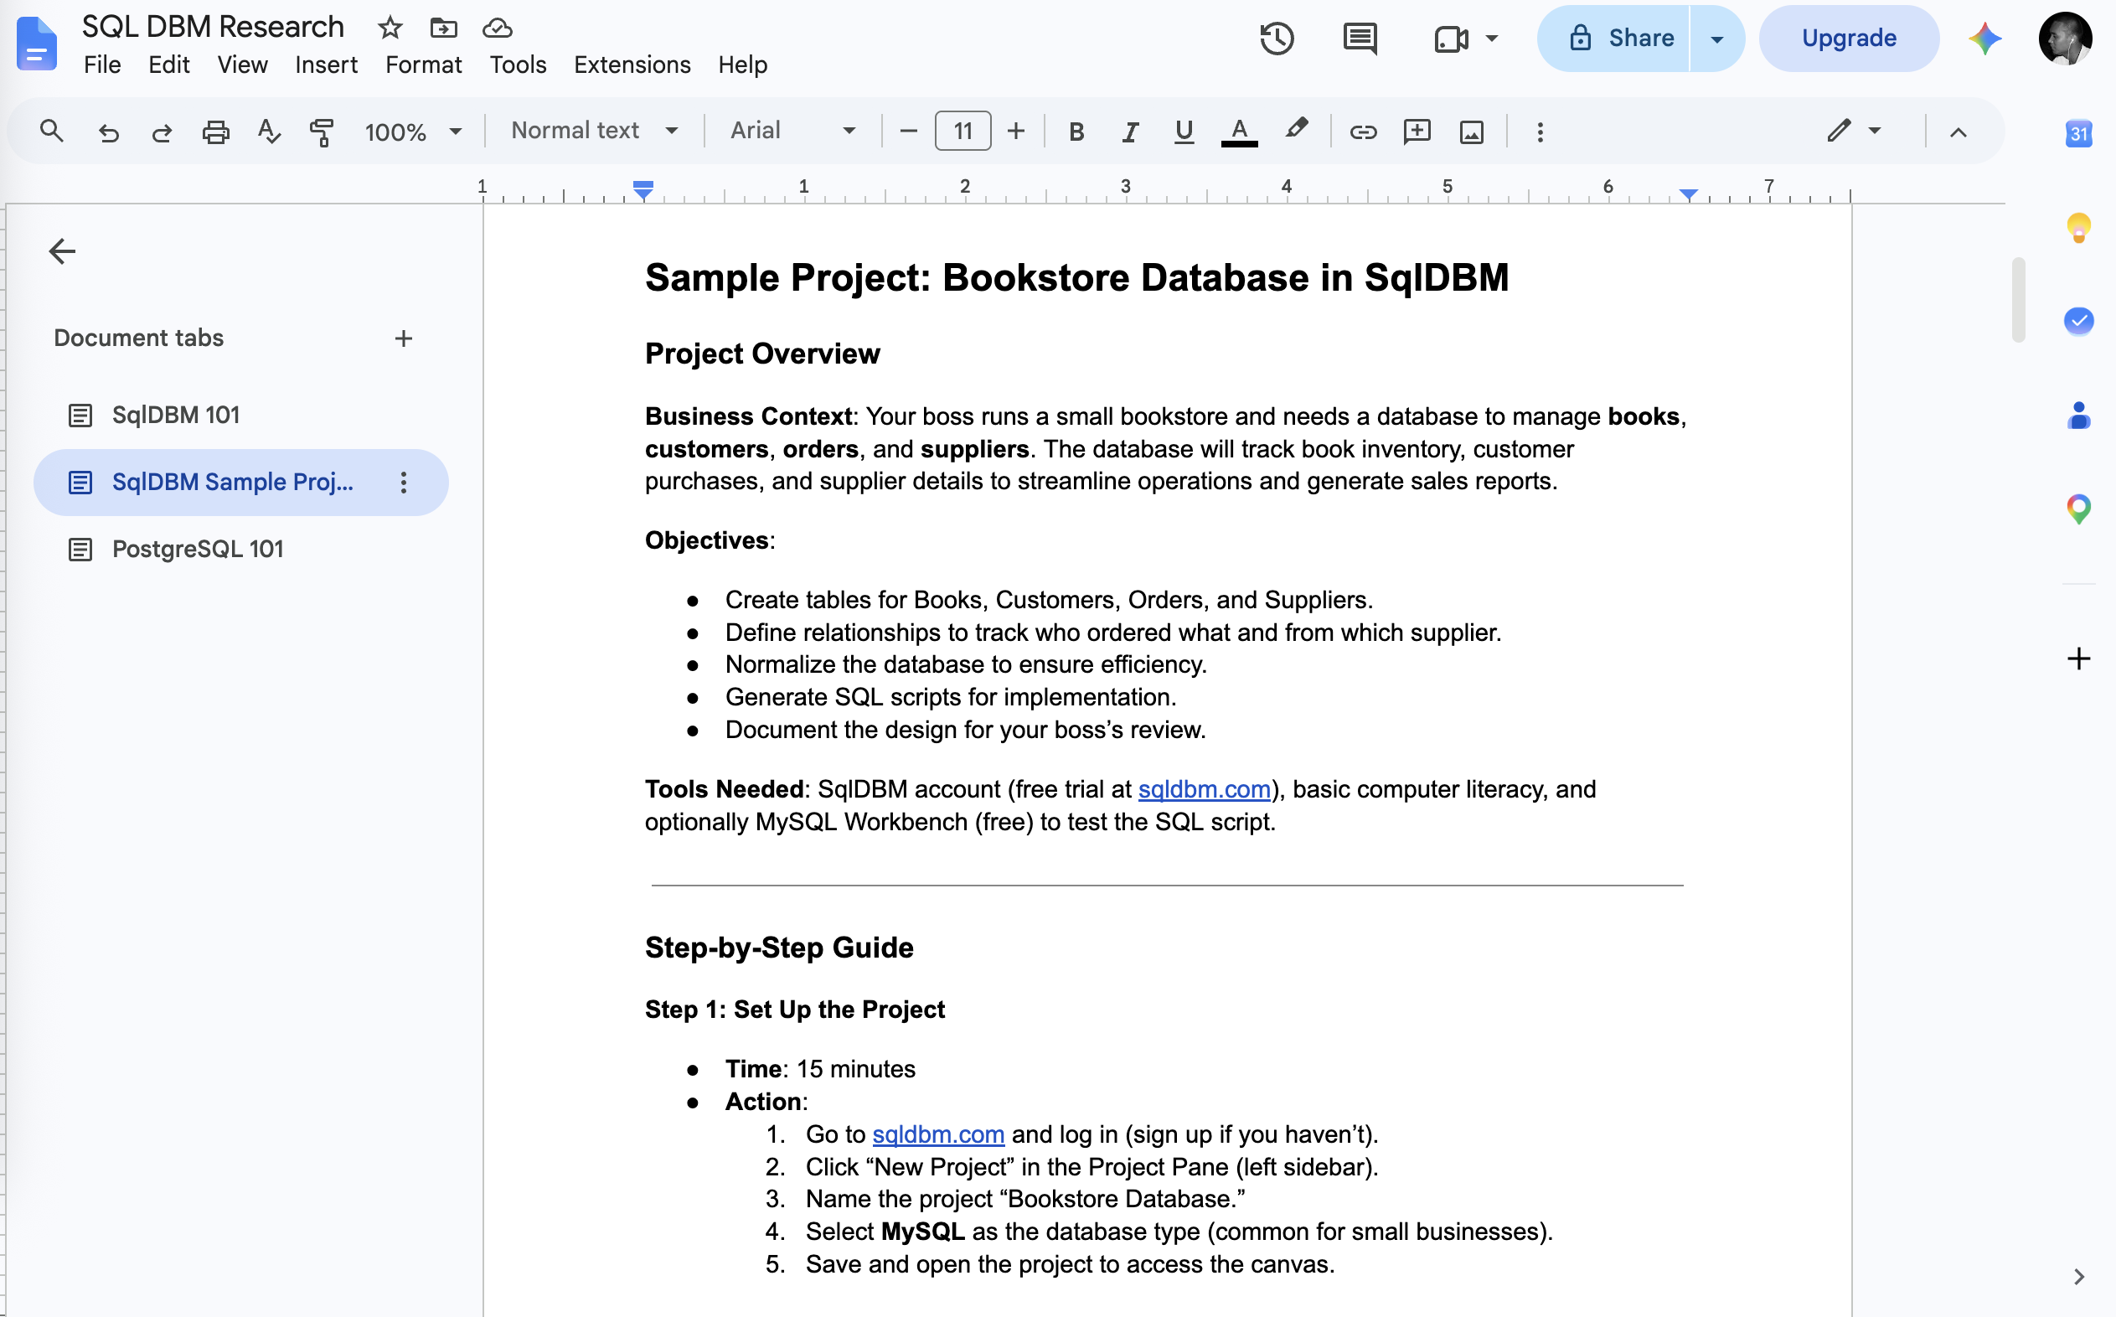The width and height of the screenshot is (2116, 1317).
Task: Undo the last action
Action: pos(108,132)
